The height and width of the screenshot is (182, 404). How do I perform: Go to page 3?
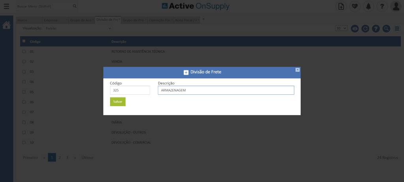[67, 158]
